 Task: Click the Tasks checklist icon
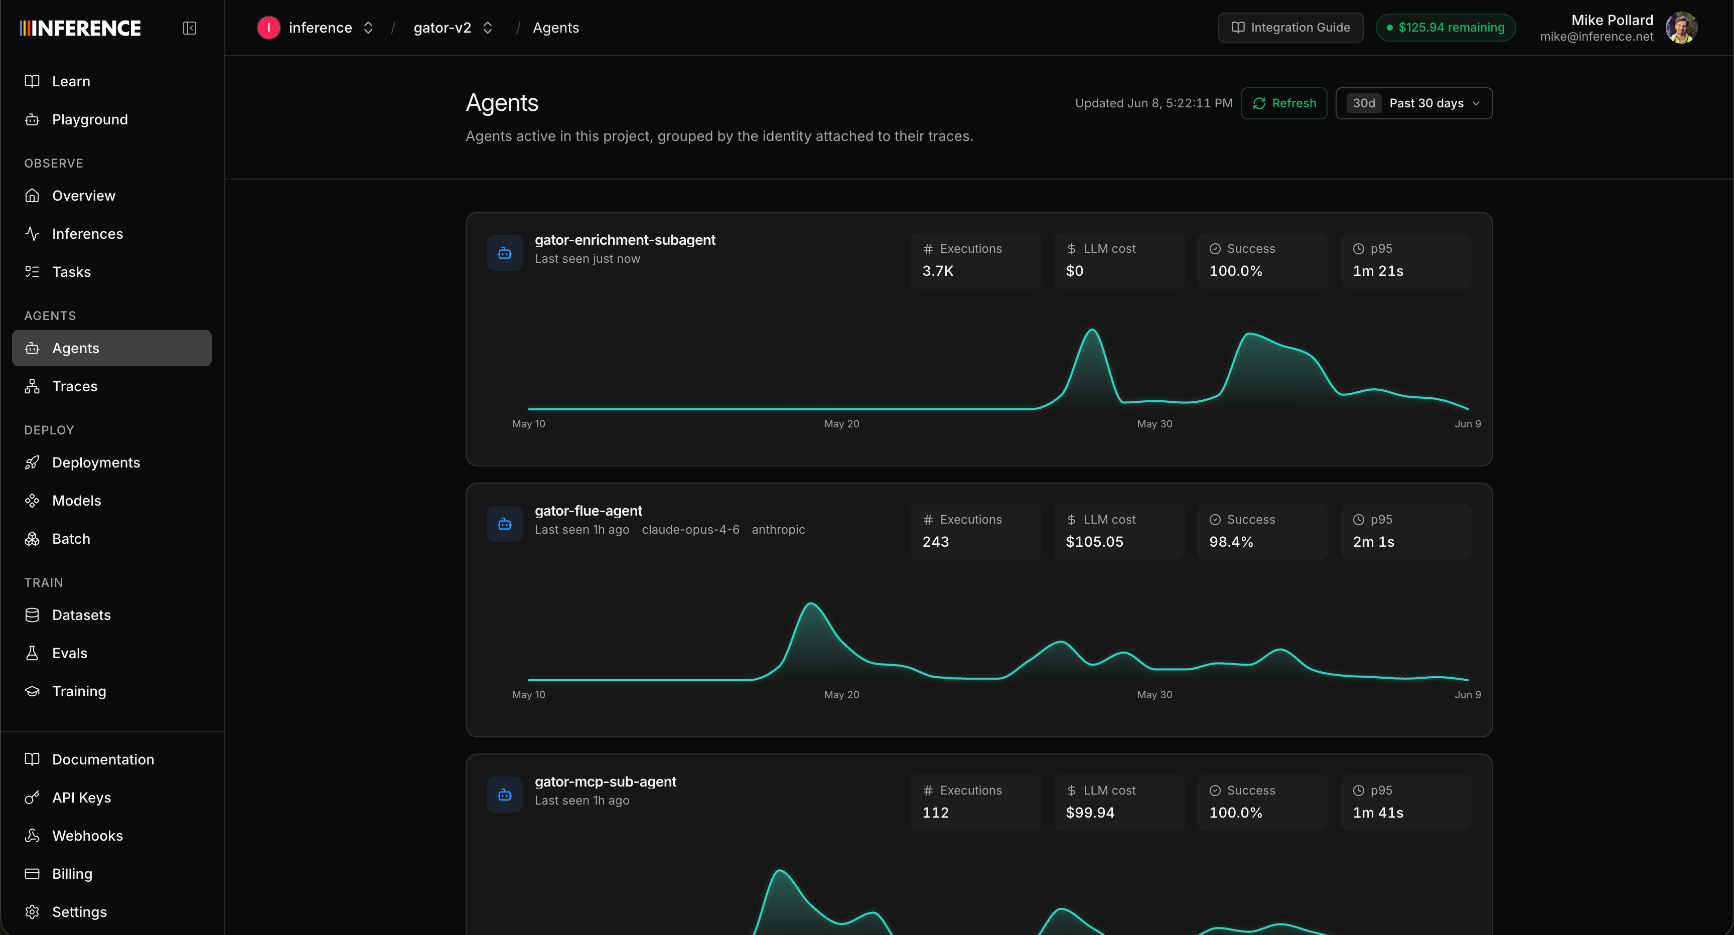coord(32,271)
